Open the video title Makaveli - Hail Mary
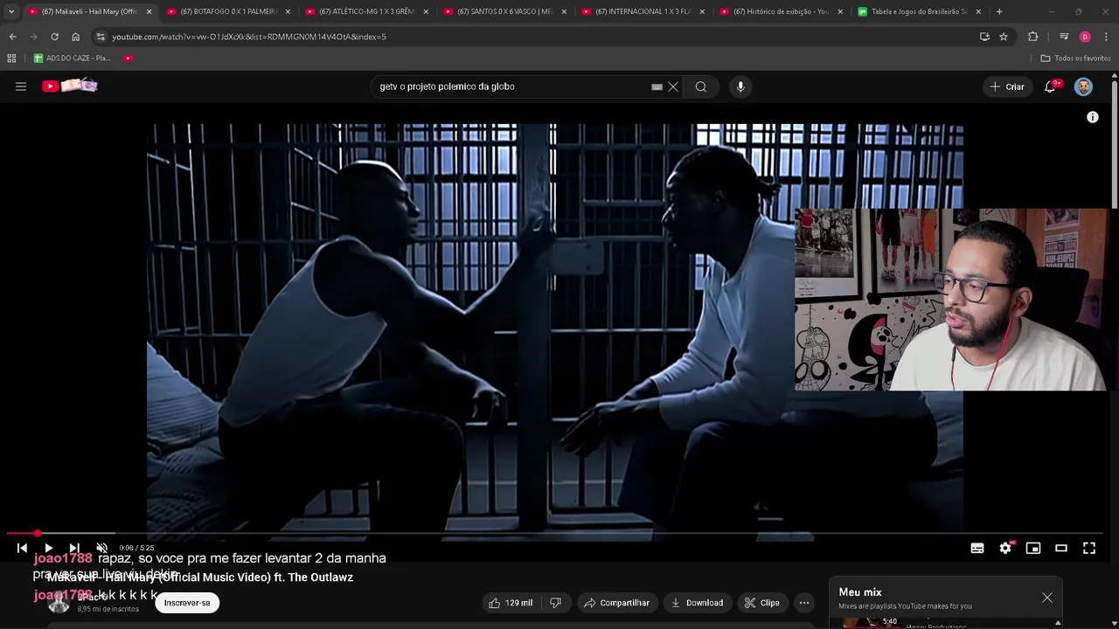 (x=200, y=577)
